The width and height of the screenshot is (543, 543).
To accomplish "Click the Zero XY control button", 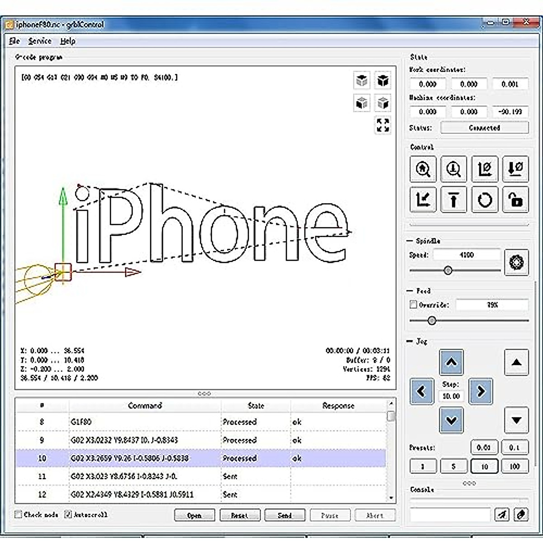I will 485,169.
